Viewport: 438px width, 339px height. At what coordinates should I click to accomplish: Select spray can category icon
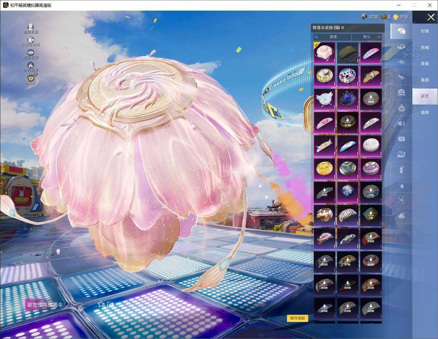(x=401, y=169)
